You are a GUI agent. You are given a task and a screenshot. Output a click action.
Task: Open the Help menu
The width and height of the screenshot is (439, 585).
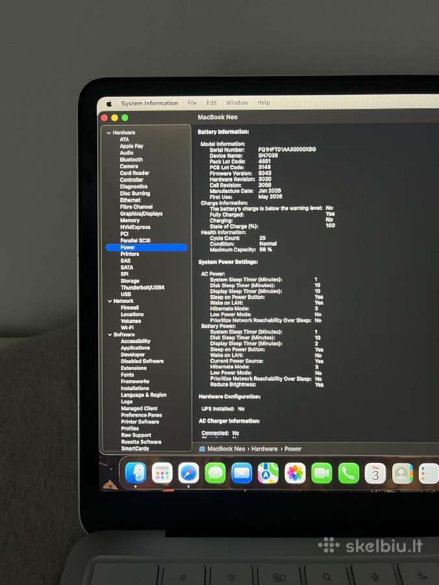coord(264,102)
